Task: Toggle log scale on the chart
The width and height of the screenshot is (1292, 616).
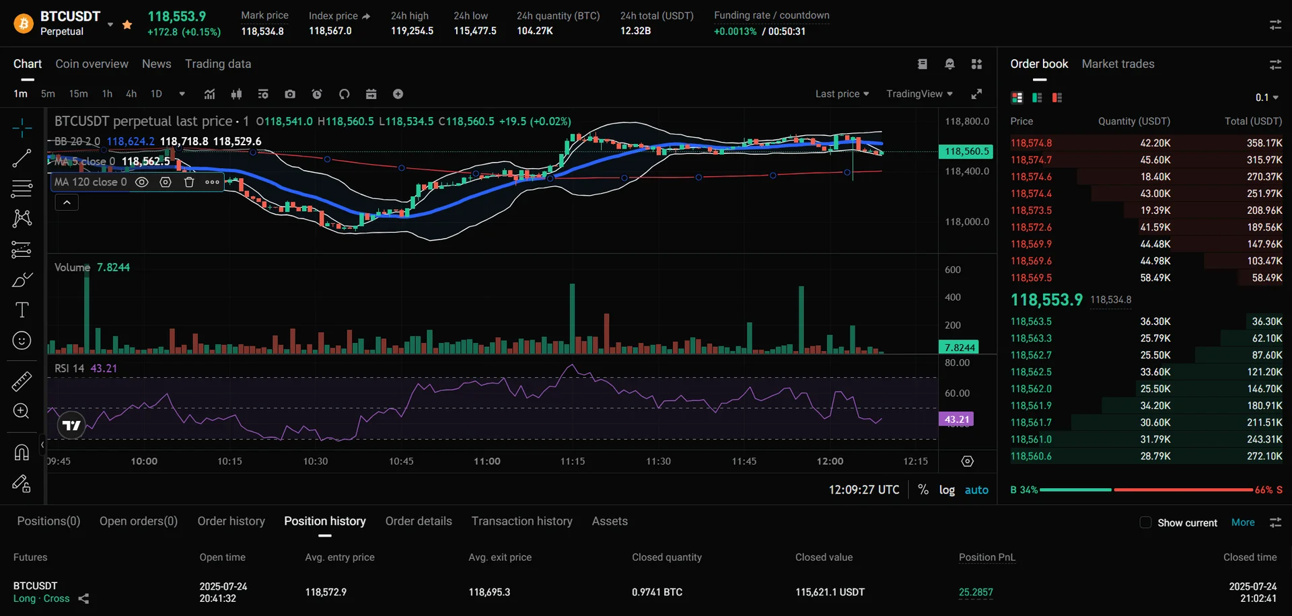Action: tap(947, 490)
